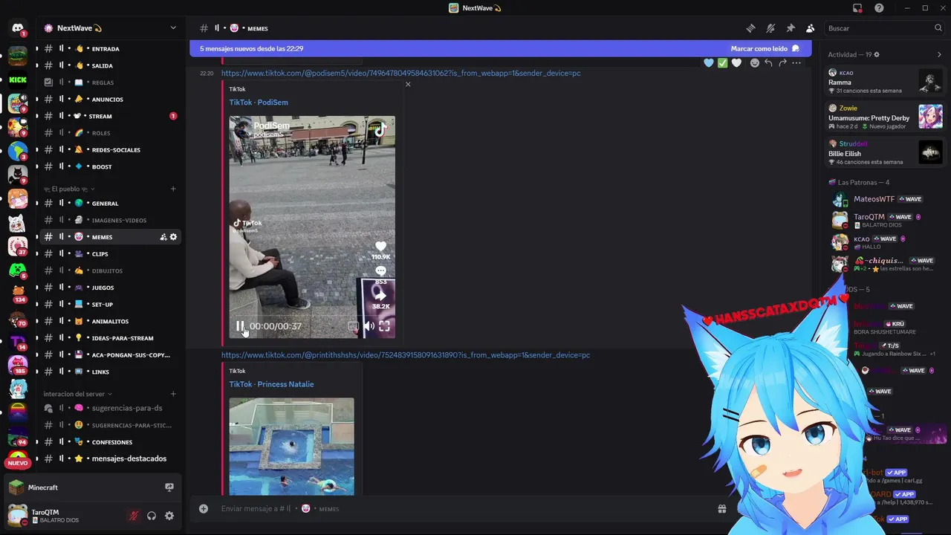Open the KICK server icon
The width and height of the screenshot is (951, 535).
pos(18,80)
